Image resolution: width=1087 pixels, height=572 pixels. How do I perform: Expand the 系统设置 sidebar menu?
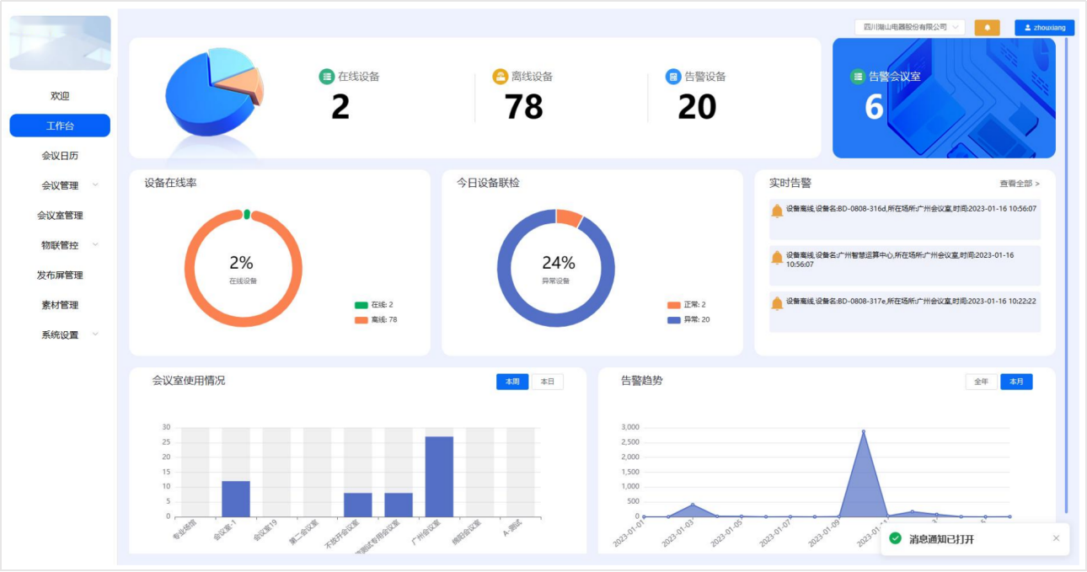tap(60, 334)
